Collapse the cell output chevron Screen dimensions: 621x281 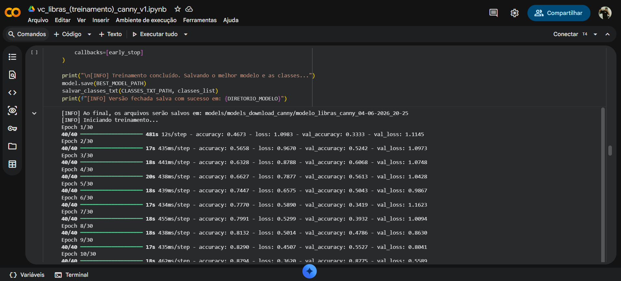point(34,113)
